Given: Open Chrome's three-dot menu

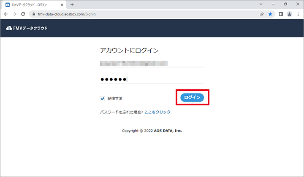Looking at the screenshot, I should [x=298, y=14].
